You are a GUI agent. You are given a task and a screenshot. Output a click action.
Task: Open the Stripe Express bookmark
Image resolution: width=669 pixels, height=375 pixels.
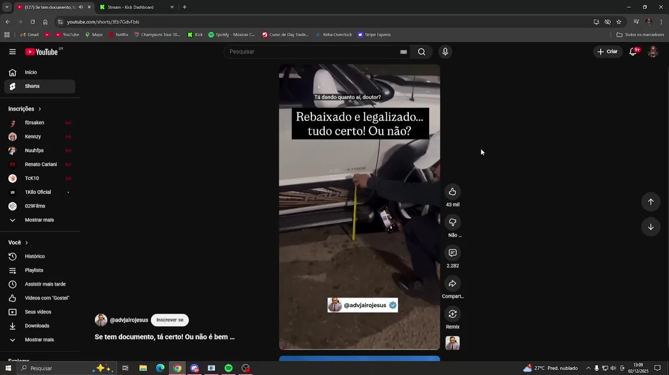click(x=374, y=35)
